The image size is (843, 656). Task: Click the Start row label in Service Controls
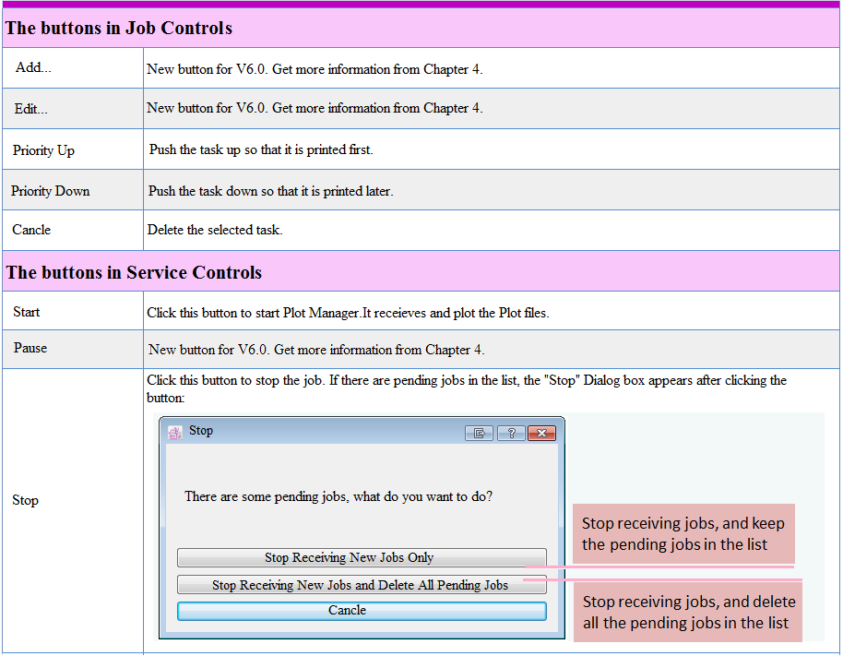tap(27, 312)
